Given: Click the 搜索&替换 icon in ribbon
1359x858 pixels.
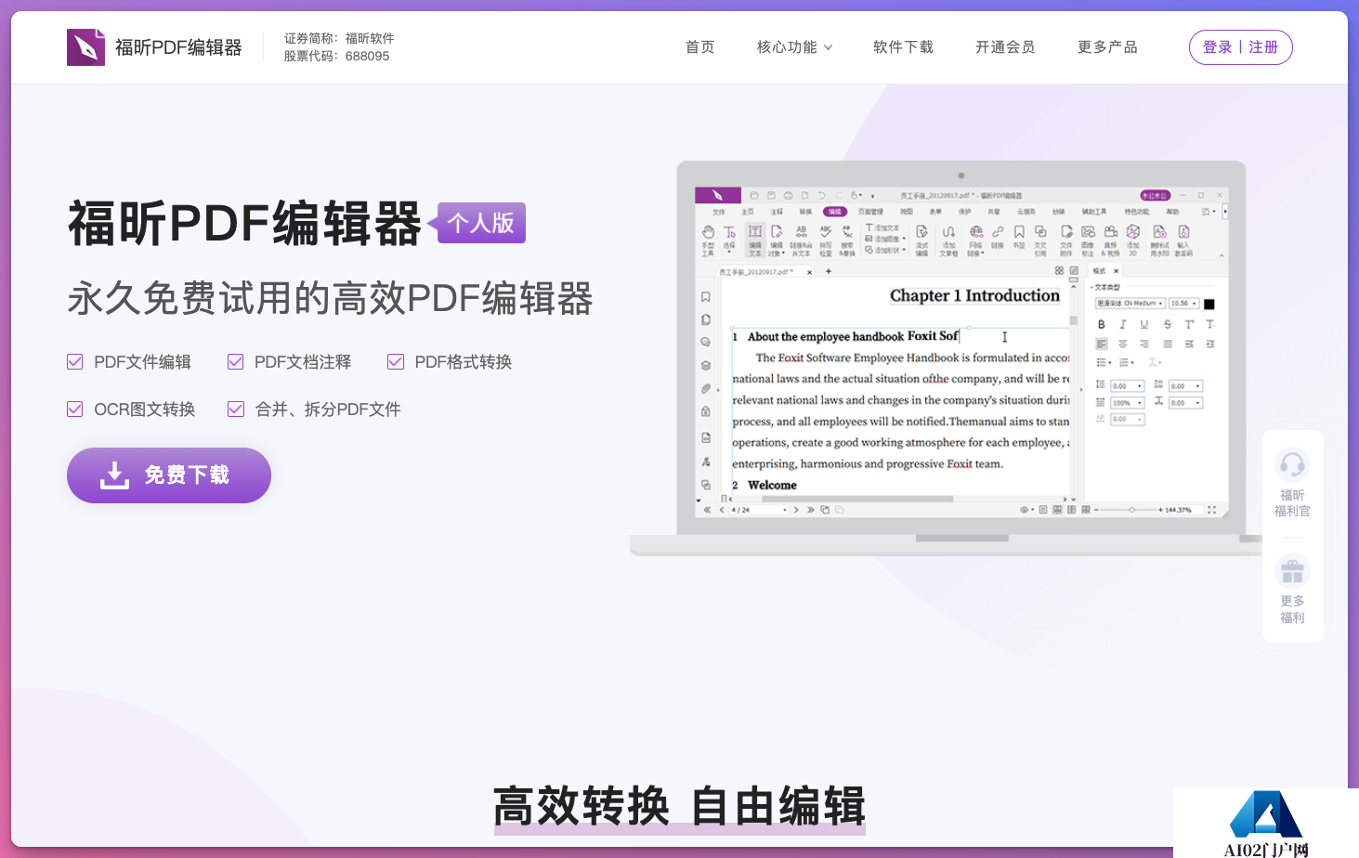Looking at the screenshot, I should pyautogui.click(x=847, y=231).
